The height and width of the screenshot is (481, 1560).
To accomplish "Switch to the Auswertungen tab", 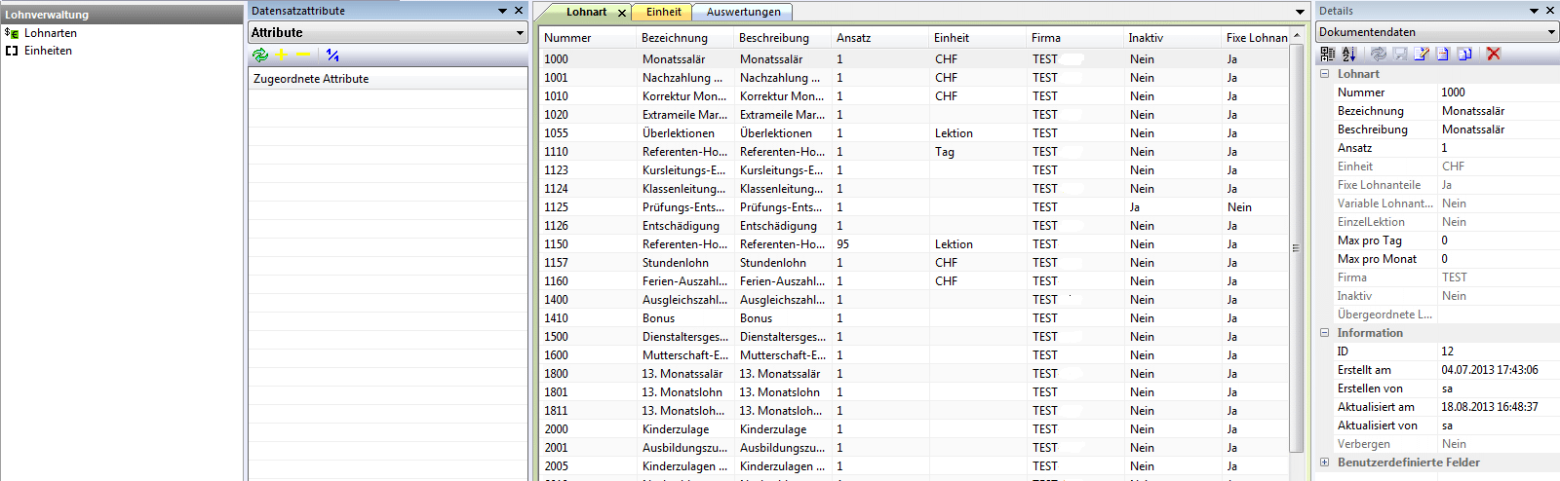I will coord(743,12).
